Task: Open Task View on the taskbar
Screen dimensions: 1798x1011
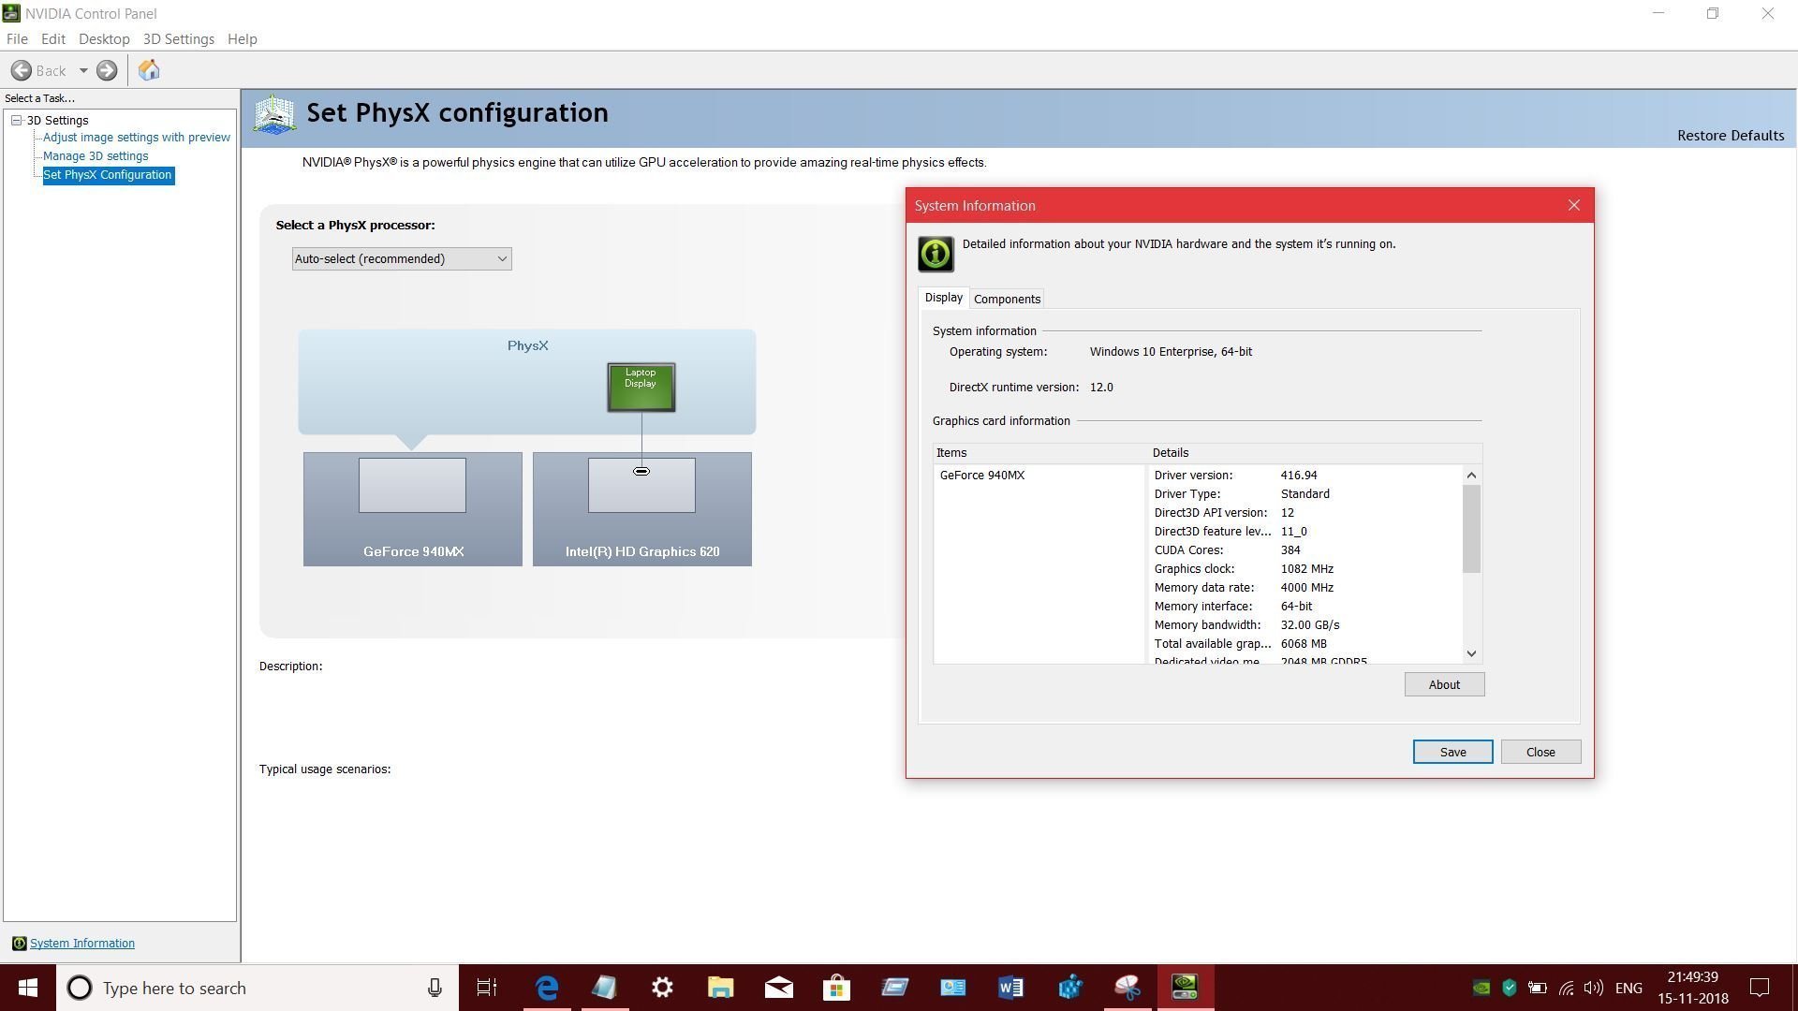Action: [x=487, y=989]
